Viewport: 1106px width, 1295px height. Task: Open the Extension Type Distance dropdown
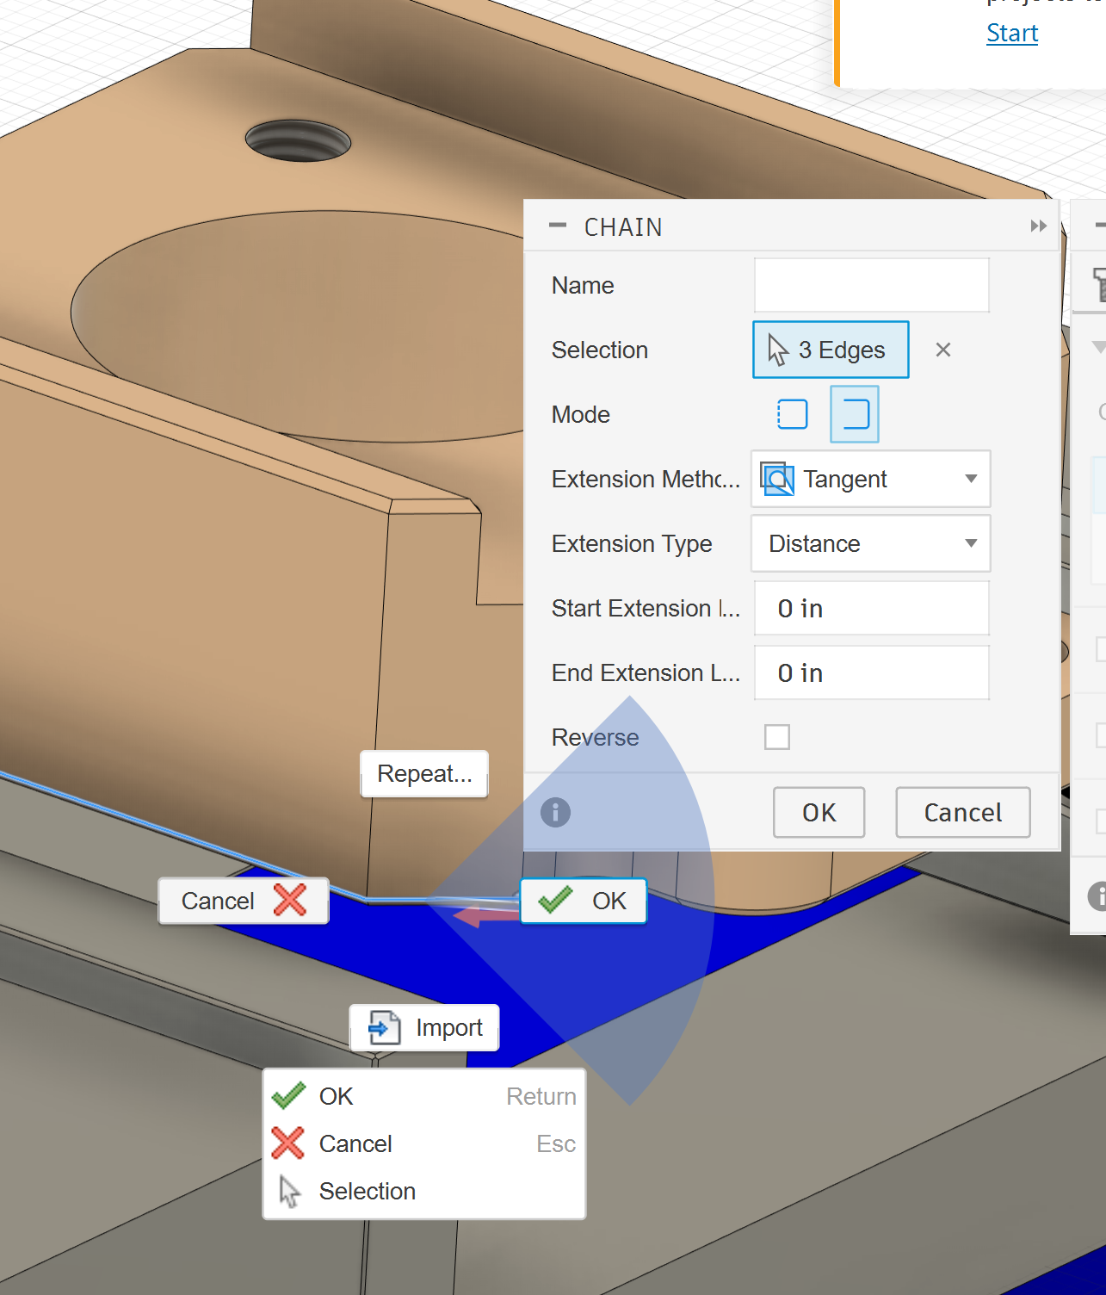[x=871, y=543]
